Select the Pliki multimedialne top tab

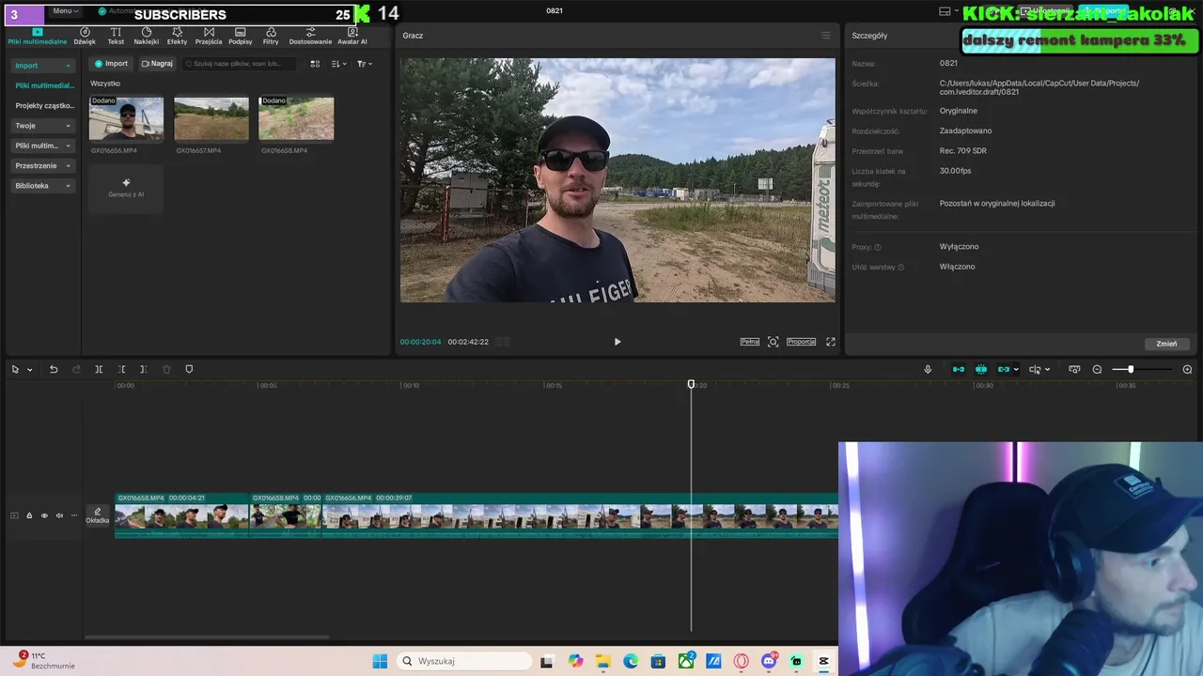pos(38,36)
